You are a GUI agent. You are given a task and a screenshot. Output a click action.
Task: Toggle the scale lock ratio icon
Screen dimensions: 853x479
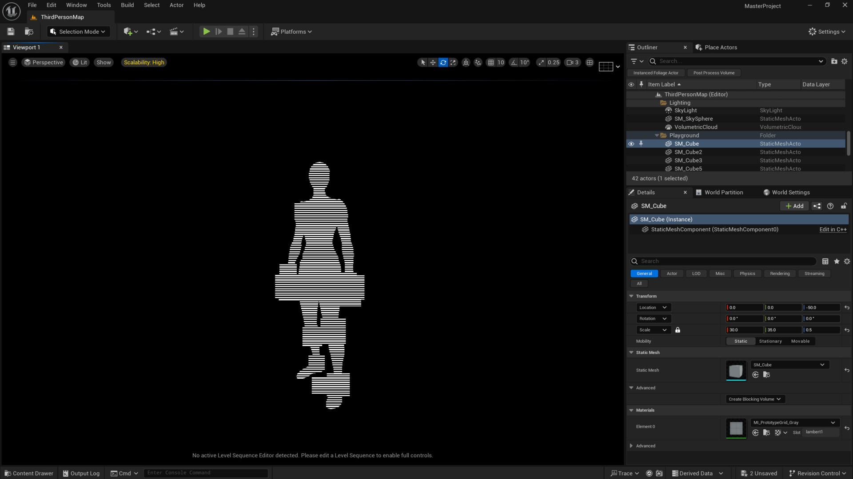(x=678, y=330)
